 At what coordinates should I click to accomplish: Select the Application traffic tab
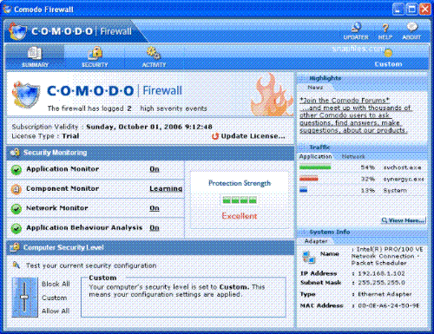pyautogui.click(x=316, y=156)
